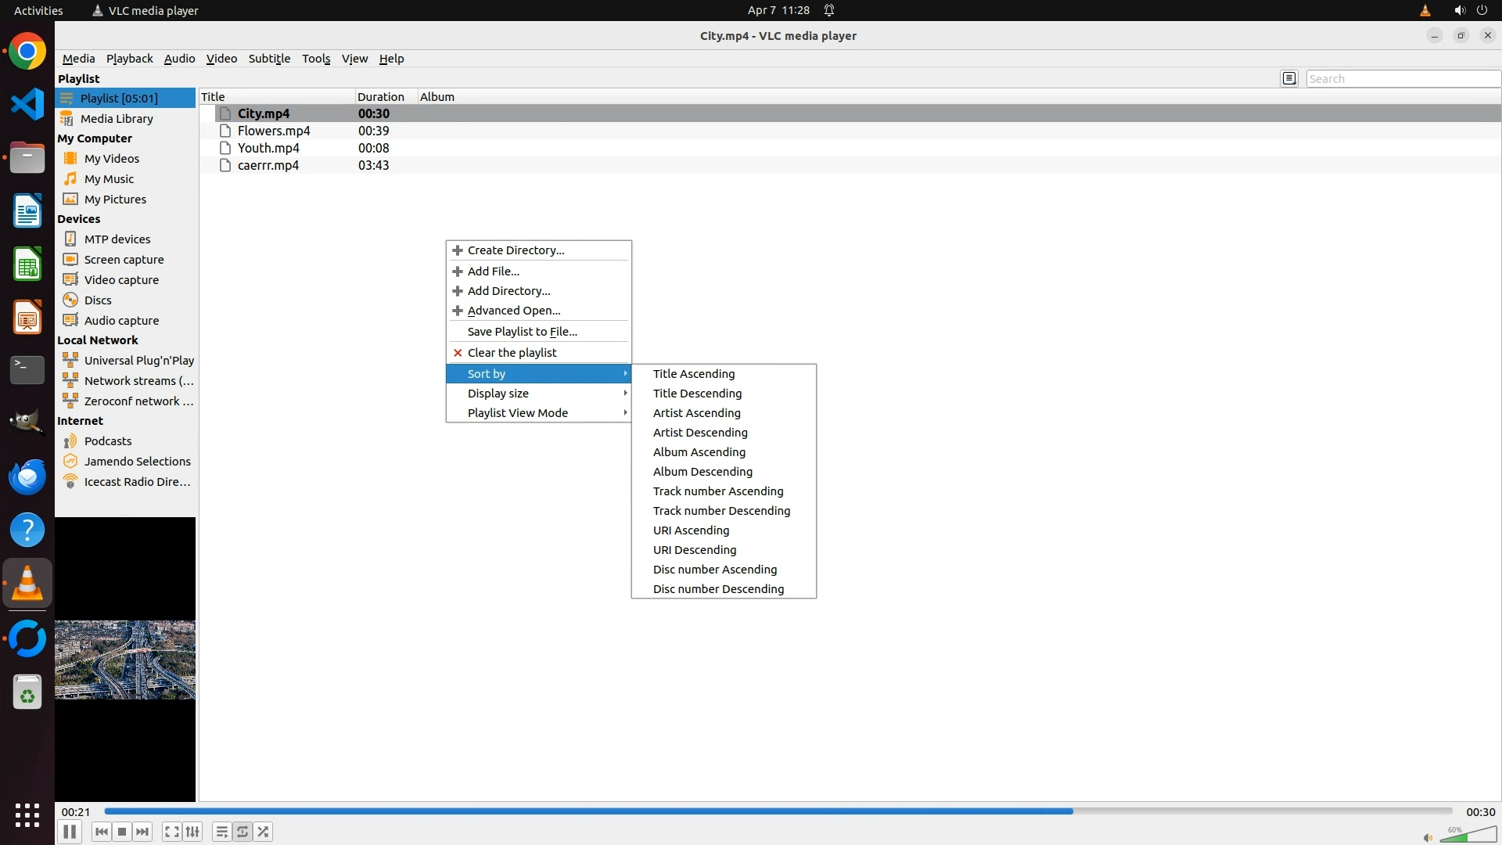Toggle the loop repeat mode button

click(243, 832)
